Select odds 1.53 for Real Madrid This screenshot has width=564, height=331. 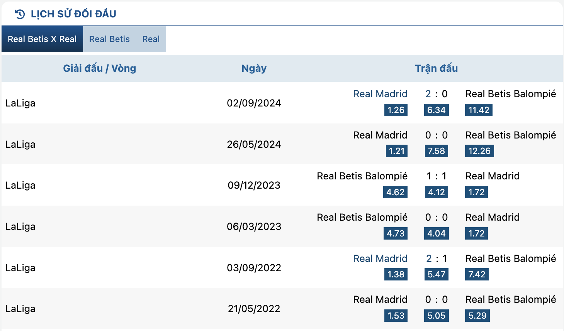point(396,316)
